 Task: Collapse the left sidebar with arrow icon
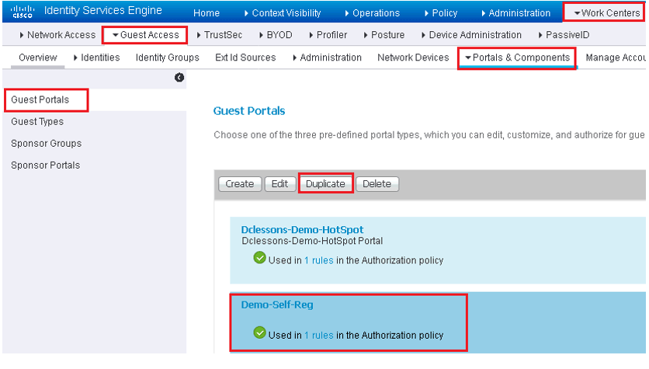pyautogui.click(x=179, y=78)
